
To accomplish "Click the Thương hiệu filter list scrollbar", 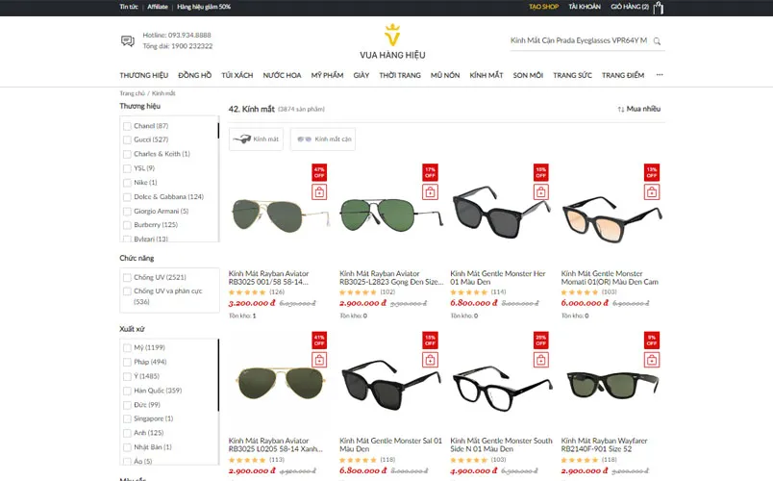I will [x=218, y=131].
